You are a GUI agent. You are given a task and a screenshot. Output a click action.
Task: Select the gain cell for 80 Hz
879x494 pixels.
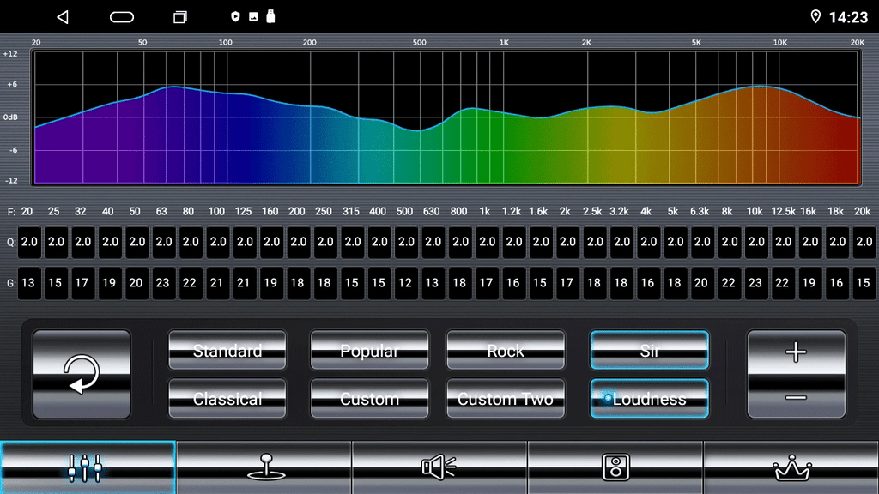(x=191, y=283)
